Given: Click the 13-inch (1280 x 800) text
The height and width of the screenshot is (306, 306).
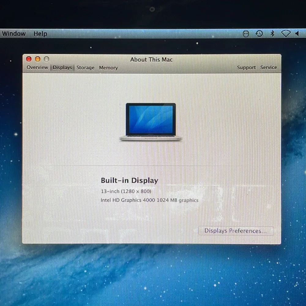Looking at the screenshot, I should (x=126, y=191).
